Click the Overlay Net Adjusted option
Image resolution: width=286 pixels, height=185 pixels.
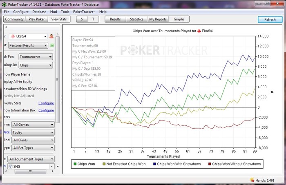coord(19,96)
